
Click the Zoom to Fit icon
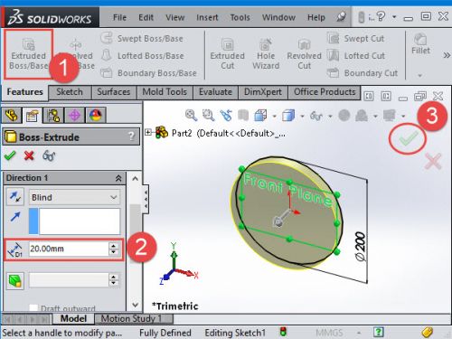pyautogui.click(x=191, y=115)
